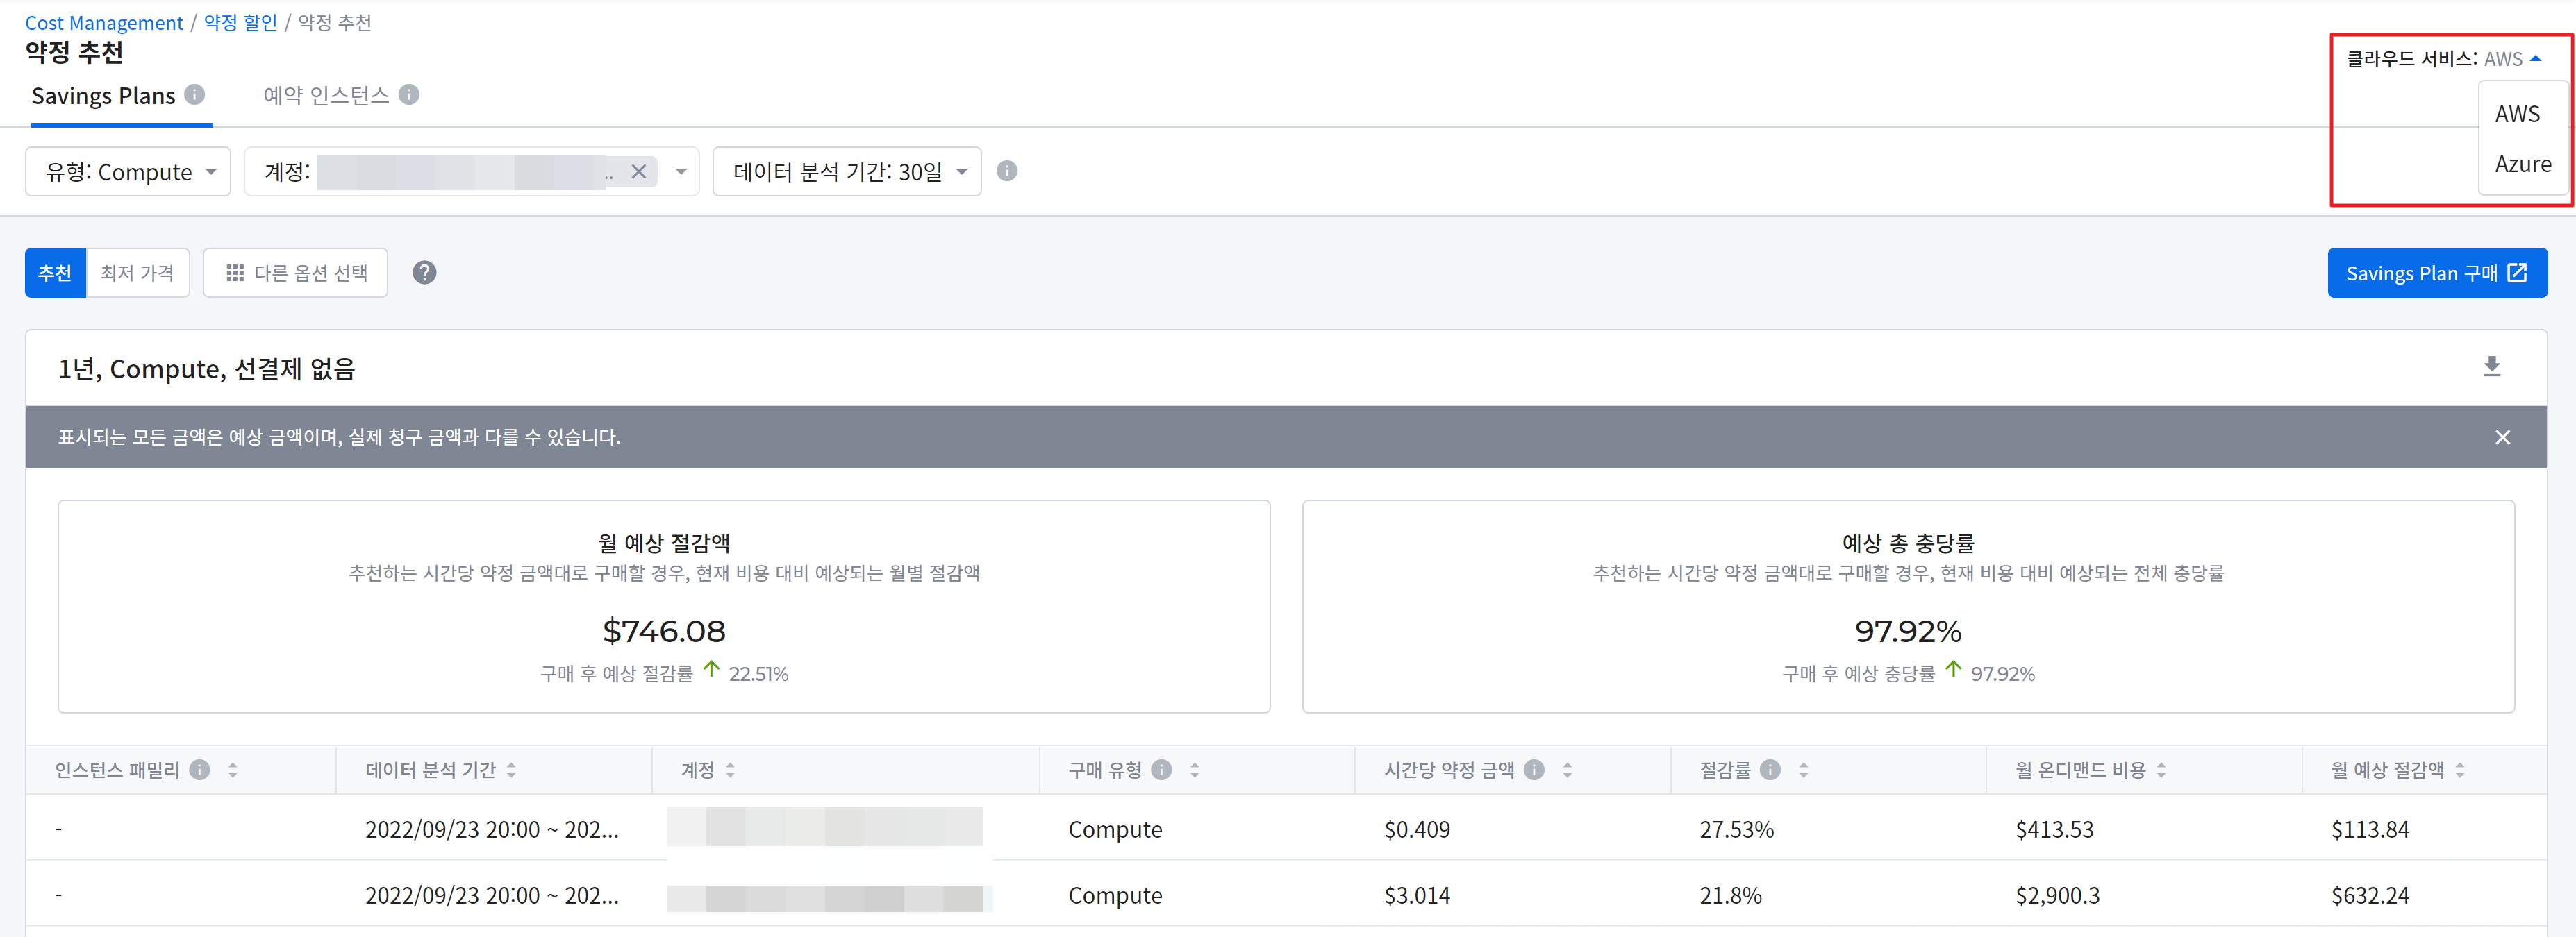Switch to the 예약 인스턴스 tab
Viewport: 2576px width, 937px height.
point(326,96)
